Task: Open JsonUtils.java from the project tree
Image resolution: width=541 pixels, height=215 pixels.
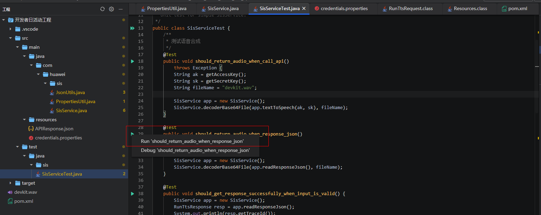Action: coord(70,93)
